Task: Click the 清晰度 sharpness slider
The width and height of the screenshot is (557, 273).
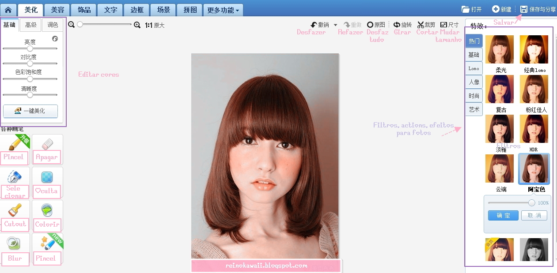Action: 30,94
